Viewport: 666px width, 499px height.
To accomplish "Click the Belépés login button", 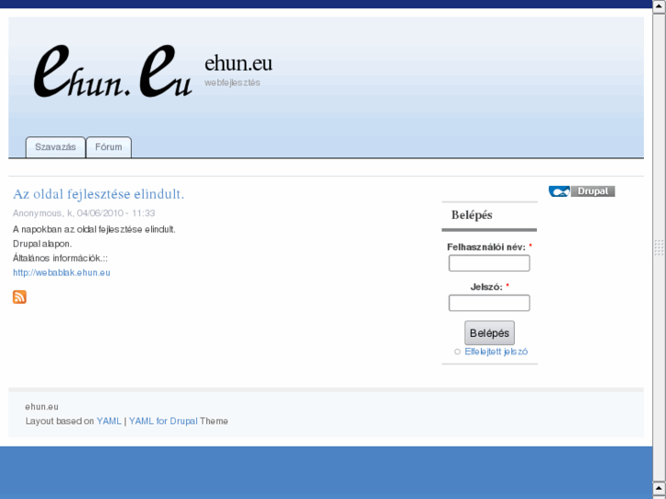I will (x=489, y=333).
